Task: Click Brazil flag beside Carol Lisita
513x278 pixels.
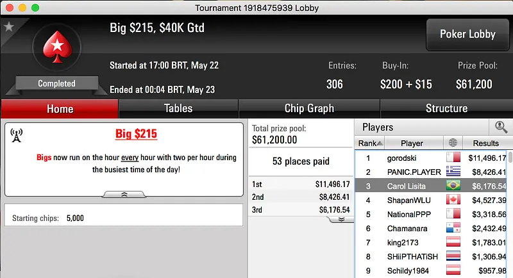Action: 453,186
